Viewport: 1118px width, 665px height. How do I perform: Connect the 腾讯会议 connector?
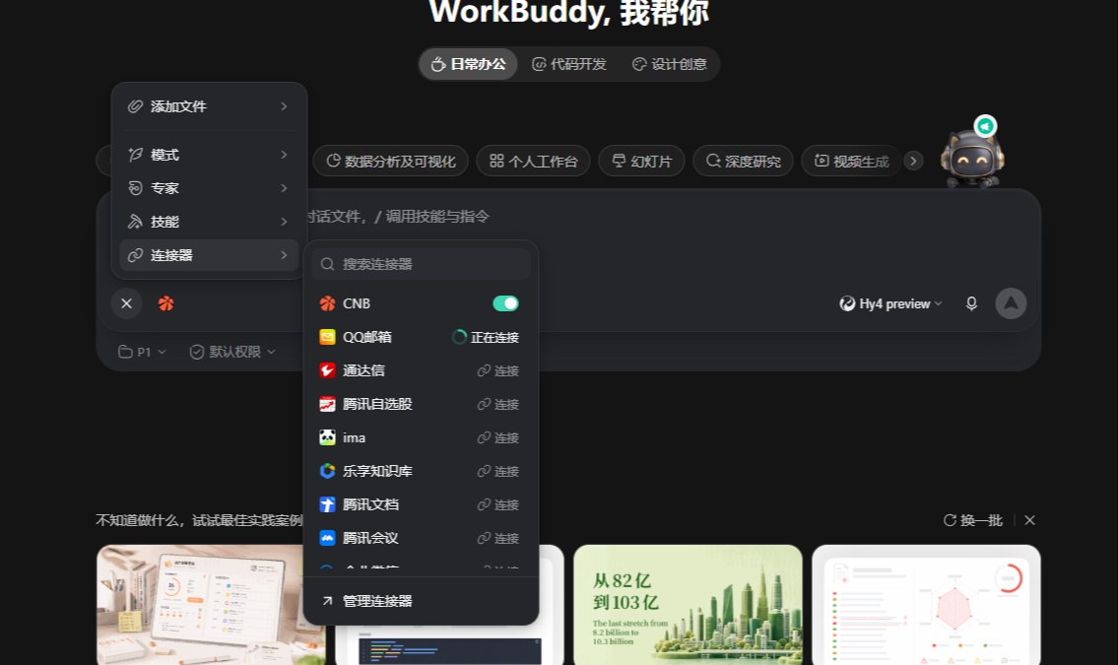[x=497, y=538]
